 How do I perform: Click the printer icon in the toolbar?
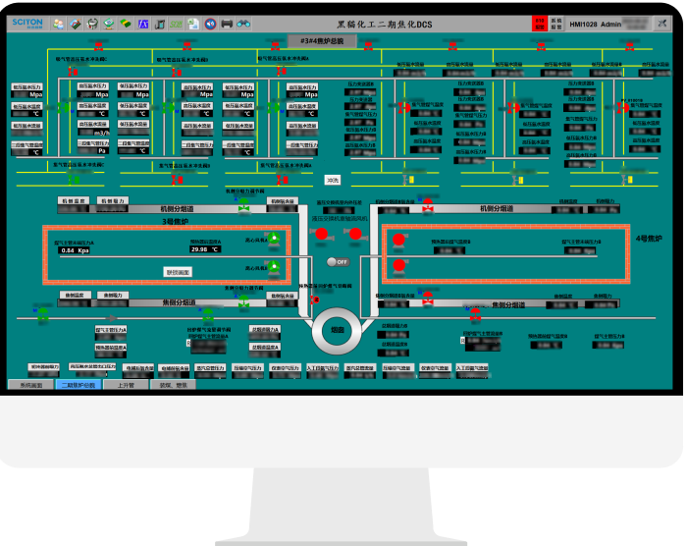coord(227,24)
